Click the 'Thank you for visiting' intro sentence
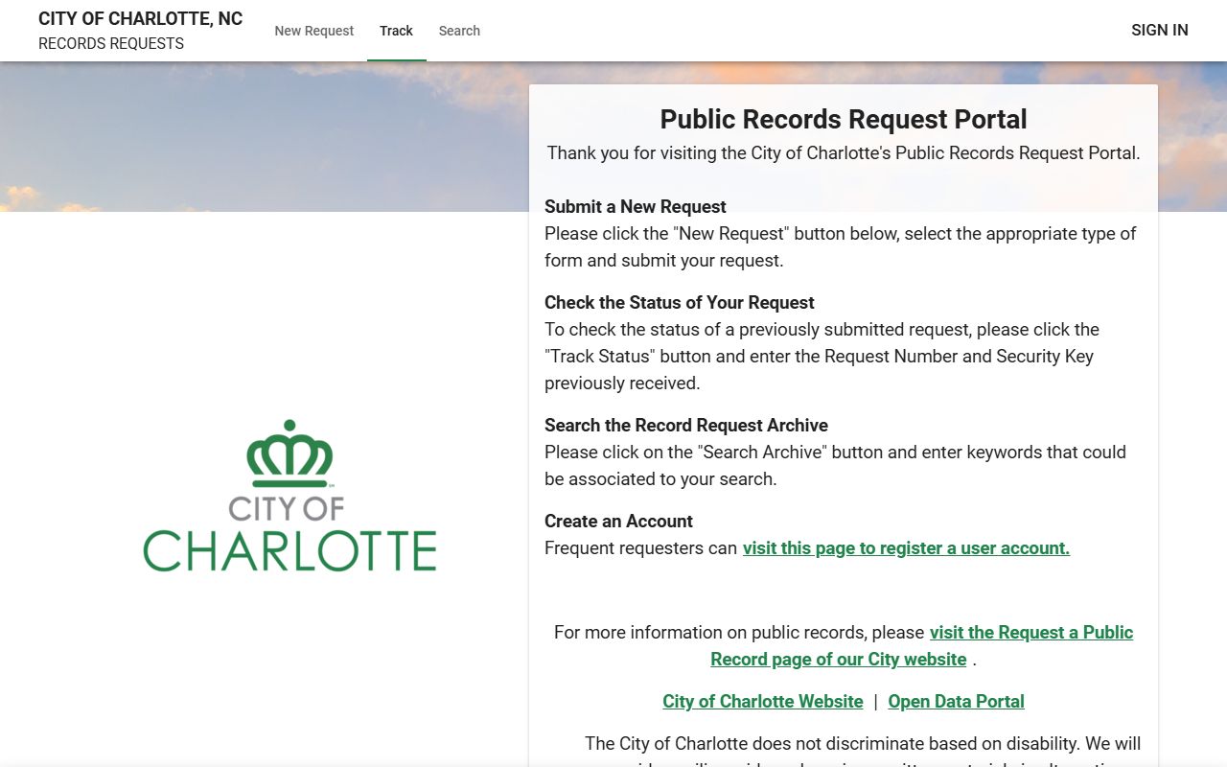Image resolution: width=1227 pixels, height=767 pixels. [x=844, y=153]
